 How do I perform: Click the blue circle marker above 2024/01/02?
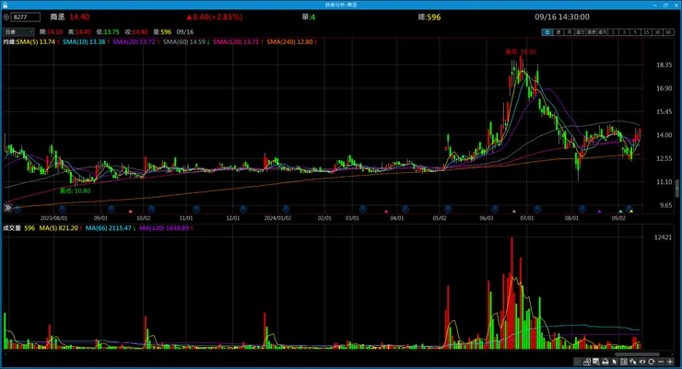(286, 209)
